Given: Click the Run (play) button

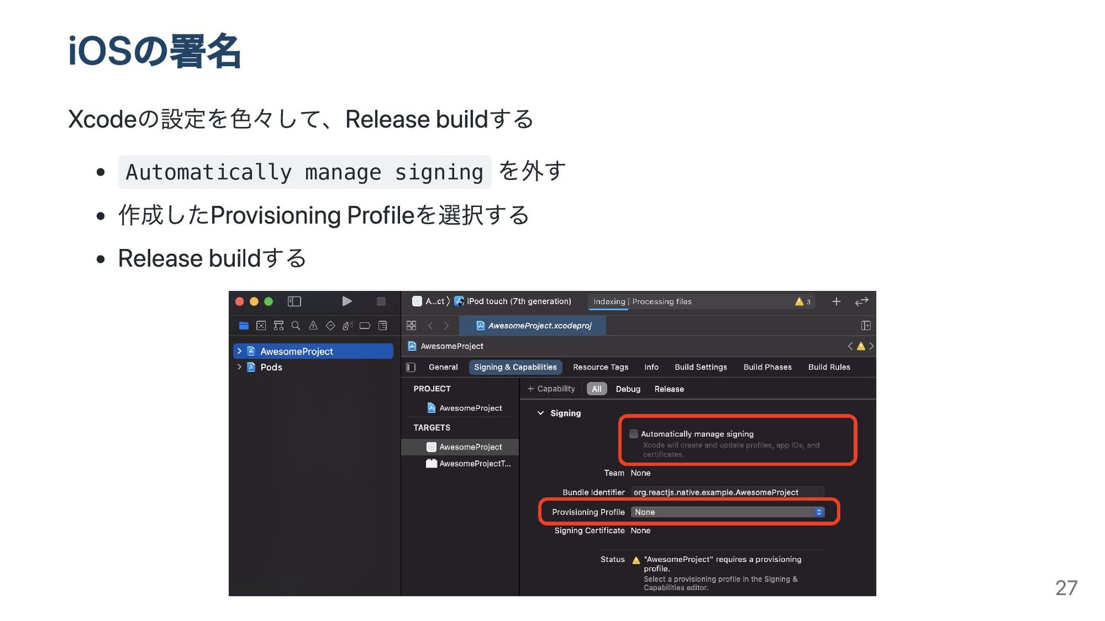Looking at the screenshot, I should pos(346,301).
